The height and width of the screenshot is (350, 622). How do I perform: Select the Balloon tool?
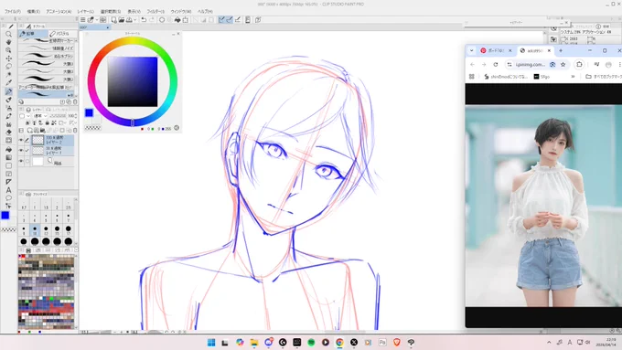8,197
